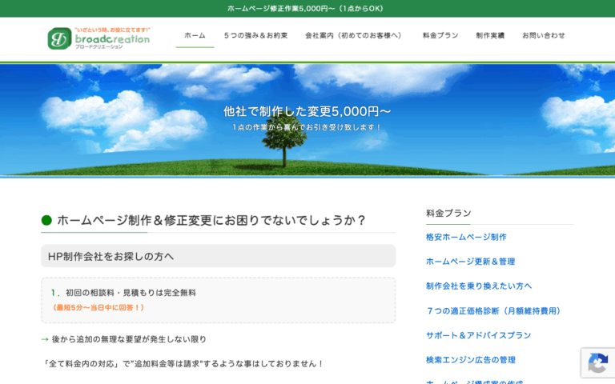Viewport: 615px width, 384px height.
Task: Open the 制作会社を乗り換えたい方へ link
Action: pos(479,286)
